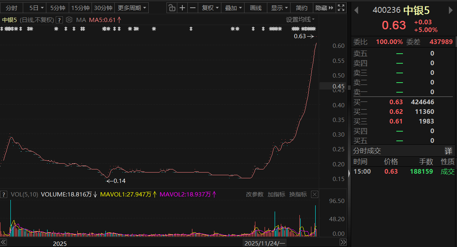
Task: Click the 委差 437989 value
Action: point(441,42)
